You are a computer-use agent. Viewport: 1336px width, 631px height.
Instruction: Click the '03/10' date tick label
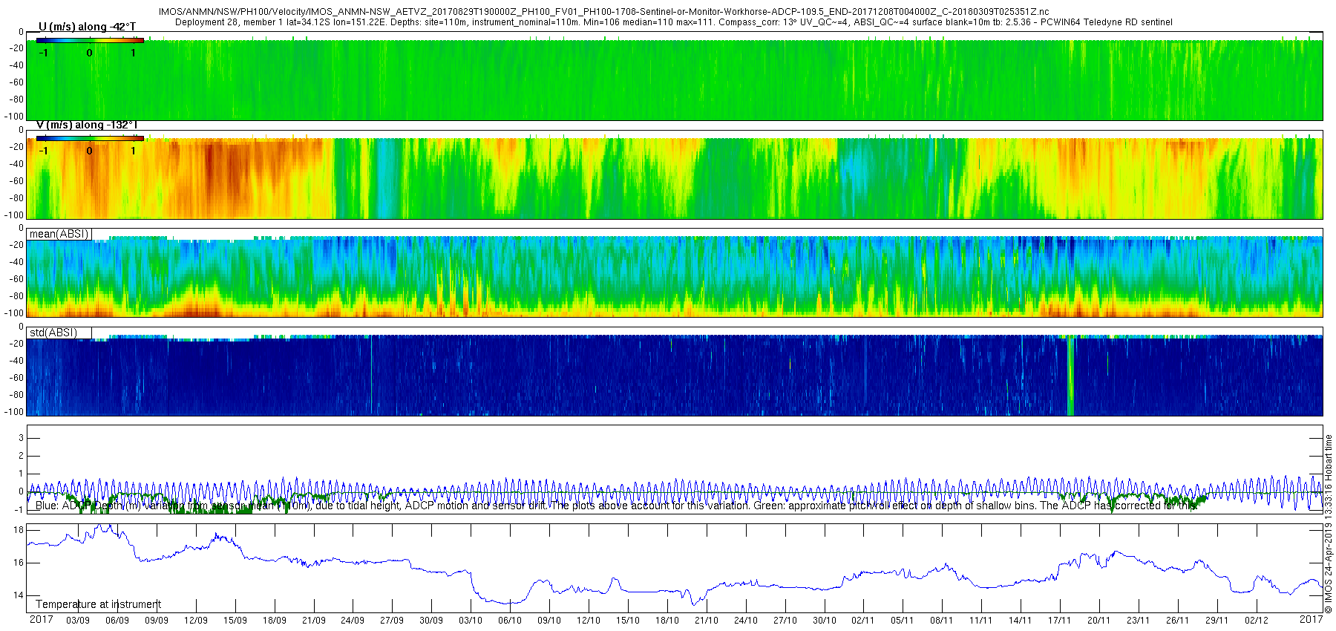(471, 621)
